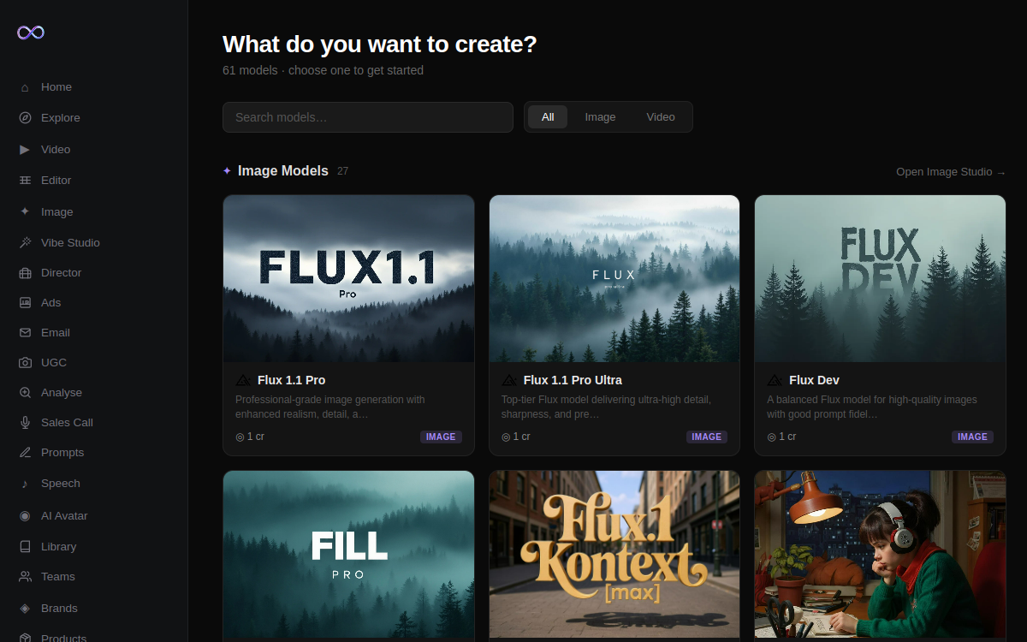1027x642 pixels.
Task: Click the Flux Dev title
Action: click(814, 380)
